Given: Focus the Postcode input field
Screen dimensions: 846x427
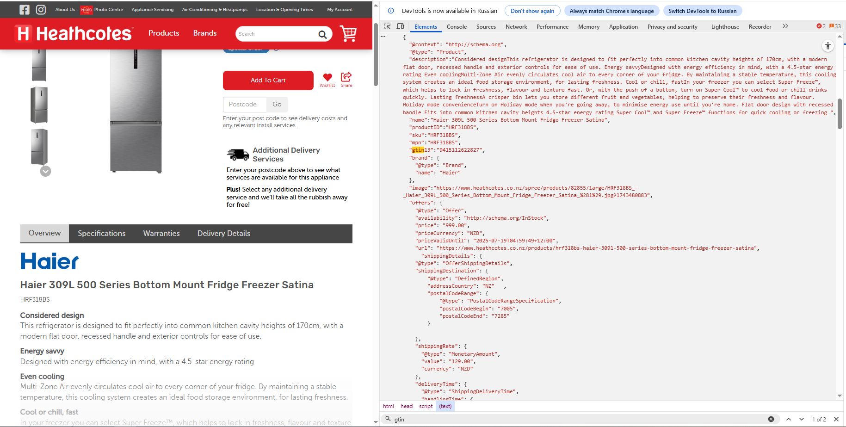Looking at the screenshot, I should [245, 105].
